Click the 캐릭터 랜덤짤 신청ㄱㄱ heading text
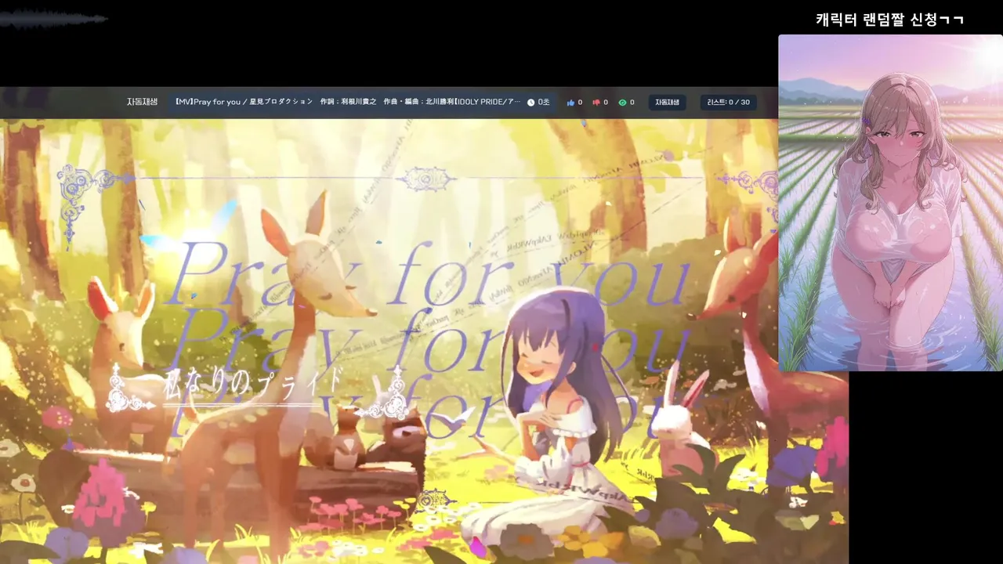Viewport: 1003px width, 564px height. pyautogui.click(x=889, y=20)
